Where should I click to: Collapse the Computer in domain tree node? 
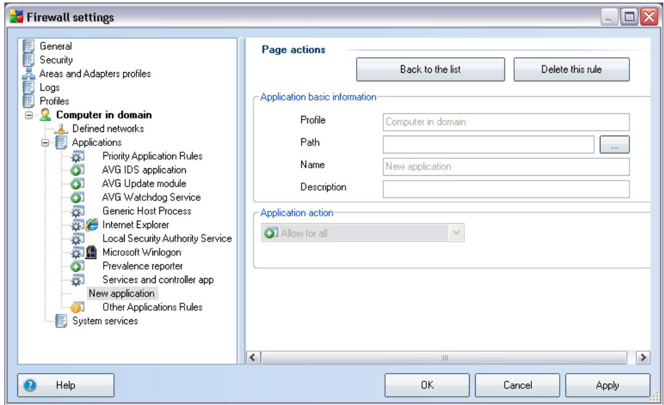28,115
